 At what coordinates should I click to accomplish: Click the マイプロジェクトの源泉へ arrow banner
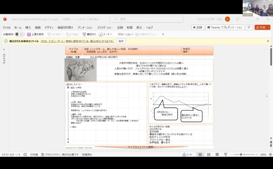click(141, 147)
